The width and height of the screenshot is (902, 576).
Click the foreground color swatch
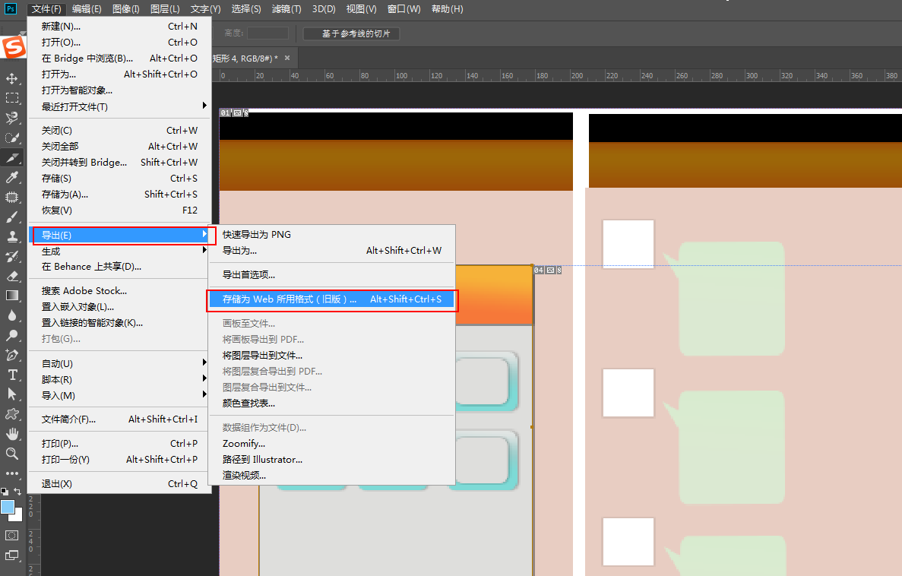tap(8, 506)
